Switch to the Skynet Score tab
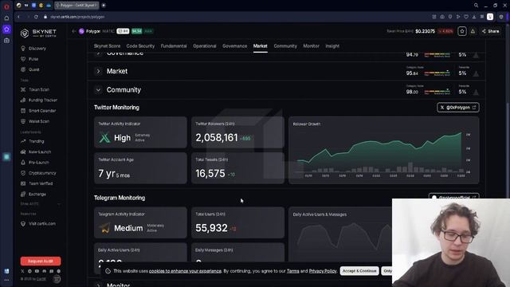510x287 pixels. tap(107, 46)
